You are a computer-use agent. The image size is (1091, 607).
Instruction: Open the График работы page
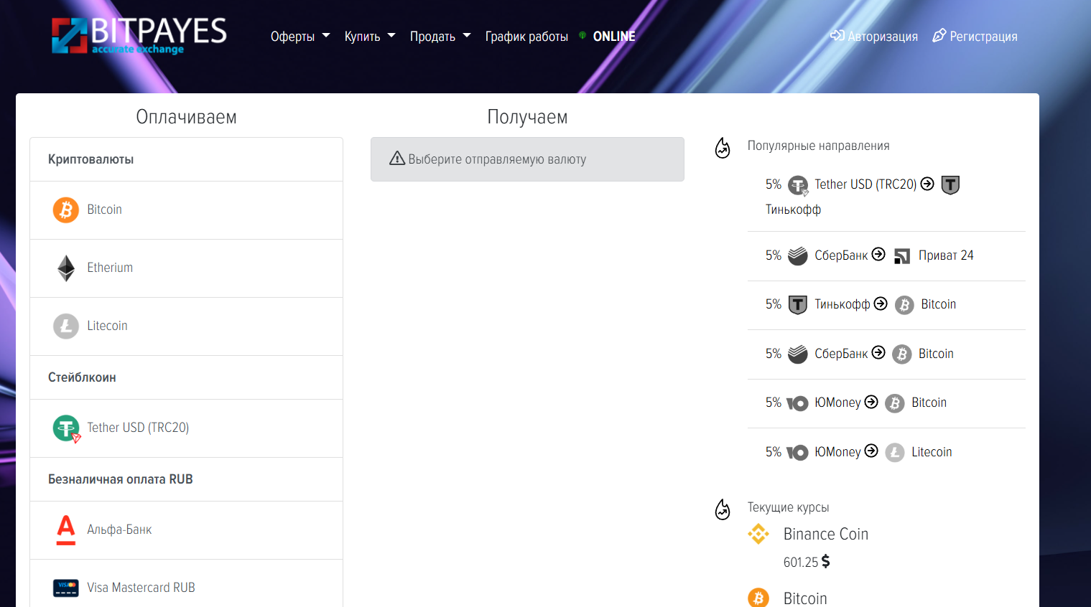(526, 37)
